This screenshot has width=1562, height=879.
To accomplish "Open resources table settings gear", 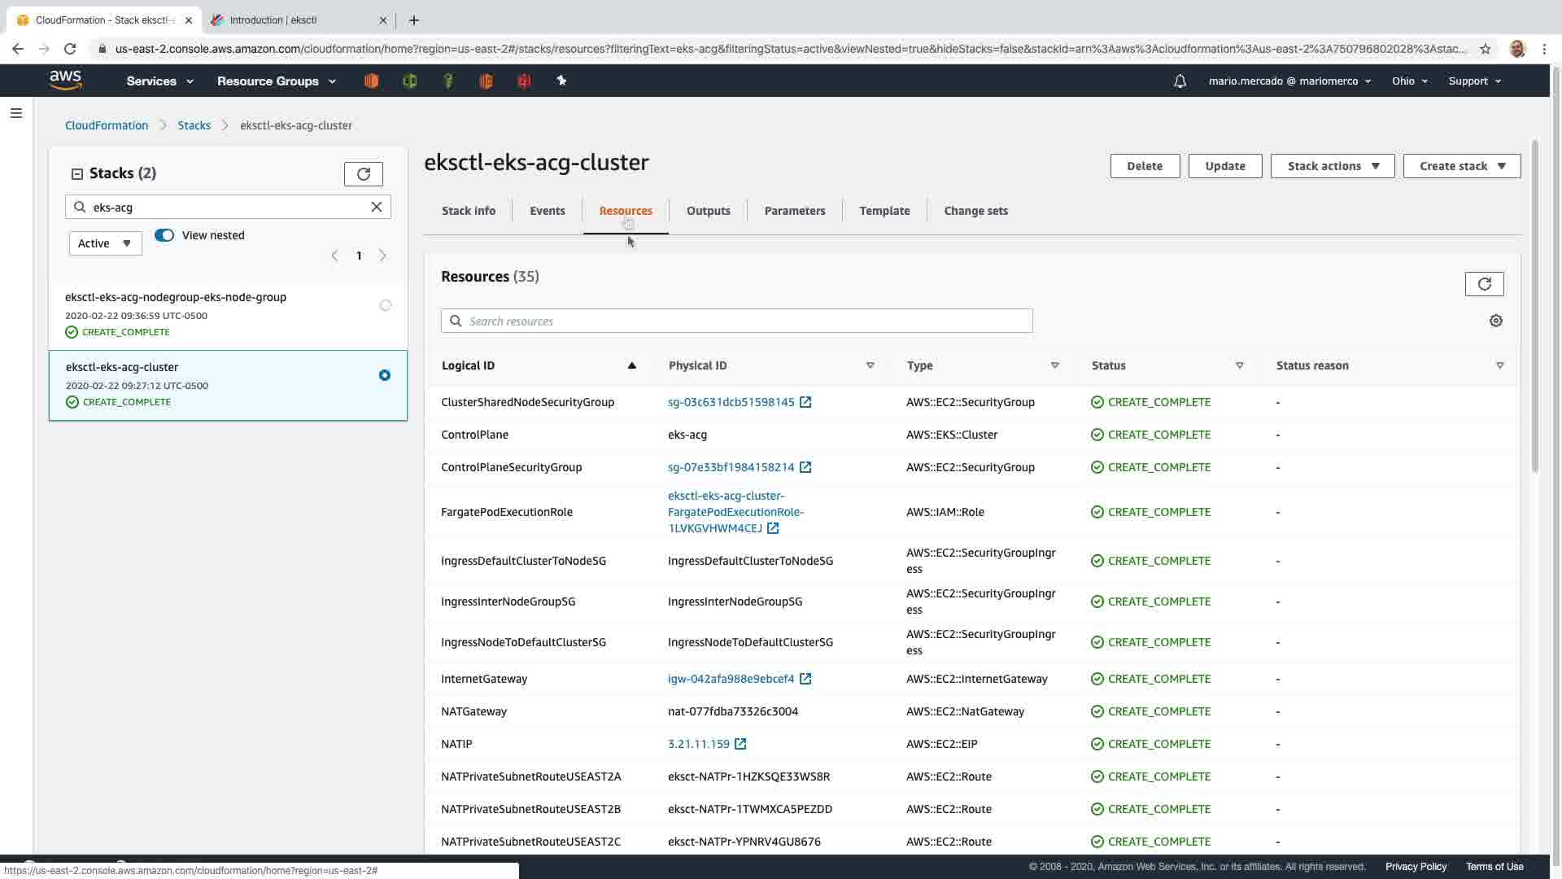I will coord(1495,321).
